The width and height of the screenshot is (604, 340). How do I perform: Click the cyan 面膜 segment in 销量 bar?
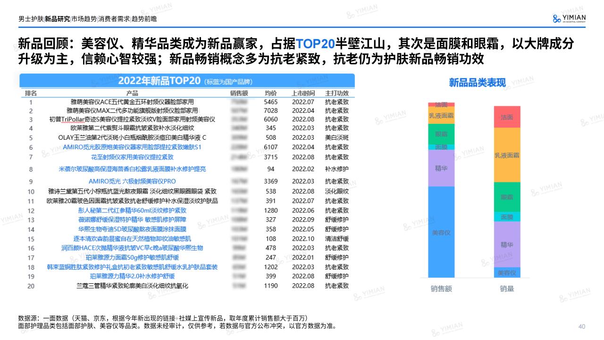click(x=507, y=217)
